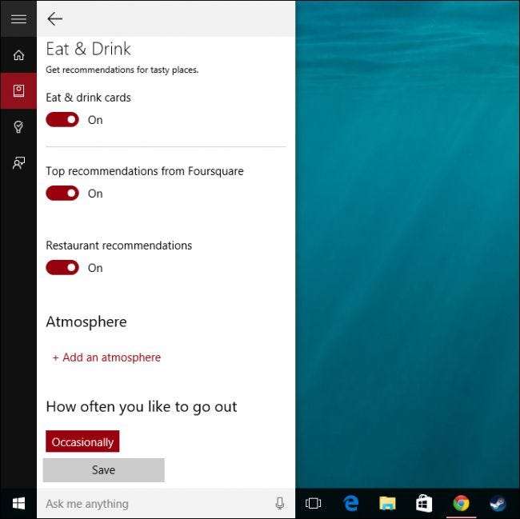This screenshot has height=519, width=520.
Task: Click the microphone icon in search box
Action: 280,503
